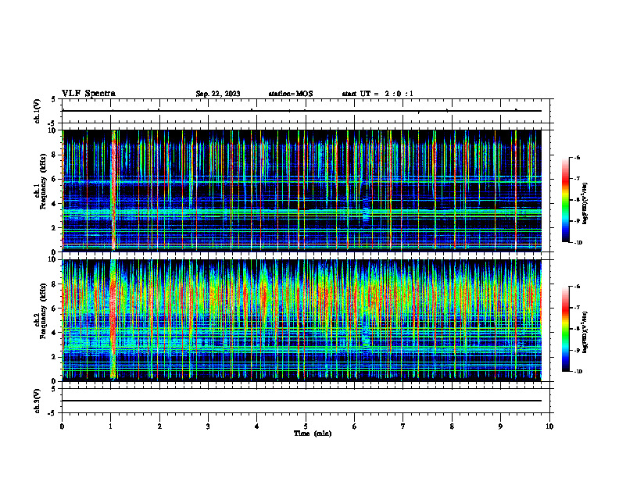This screenshot has height=478, width=619.
Task: Click the "Time (min)" axis label
Action: [313, 433]
